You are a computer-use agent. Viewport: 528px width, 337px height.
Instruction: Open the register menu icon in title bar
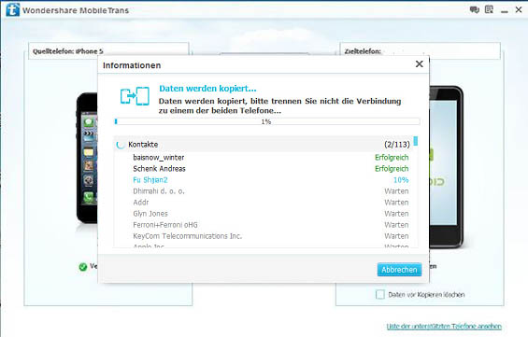pyautogui.click(x=489, y=9)
